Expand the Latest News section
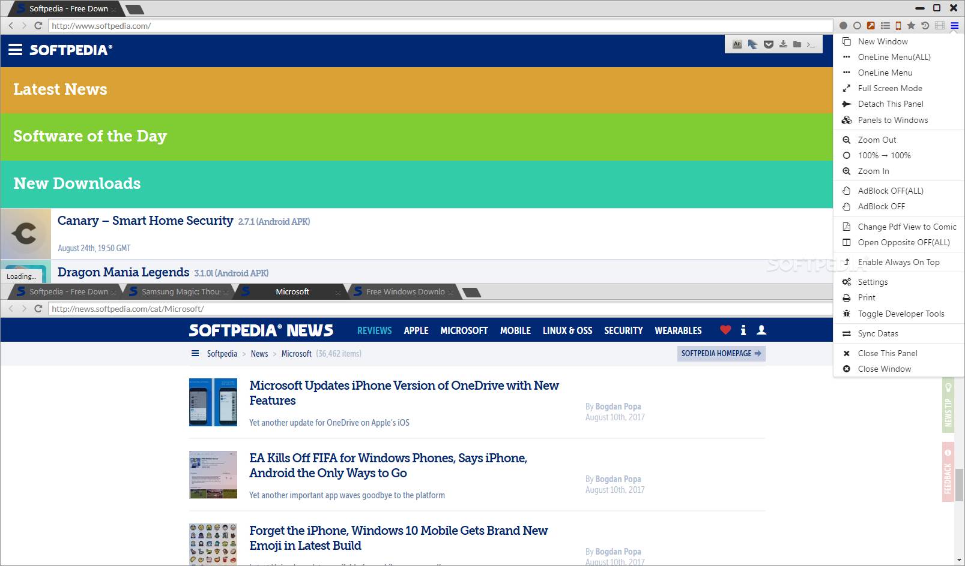Screen dimensions: 965x566 coord(417,90)
